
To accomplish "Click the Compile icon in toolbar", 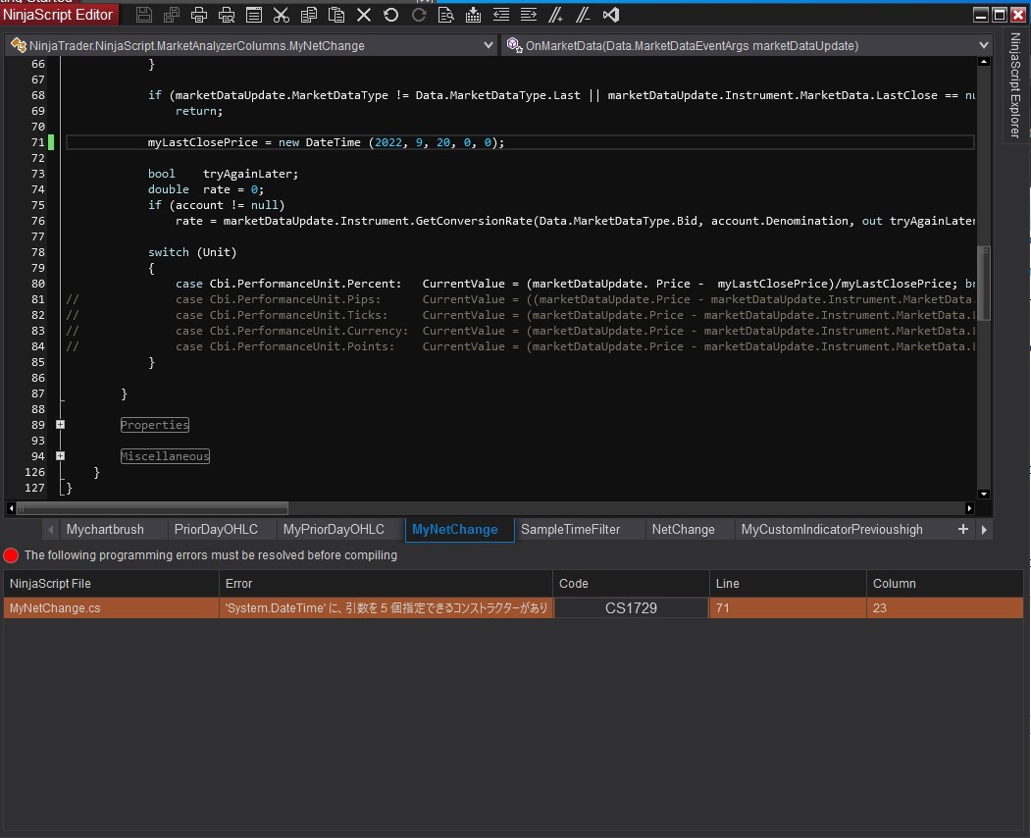I will (474, 15).
